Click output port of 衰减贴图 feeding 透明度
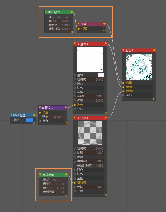The image size is (166, 212). [x=66, y=175]
